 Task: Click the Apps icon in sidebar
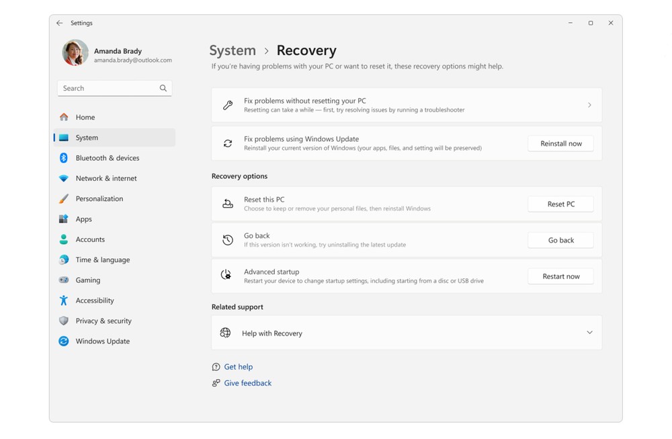tap(64, 219)
